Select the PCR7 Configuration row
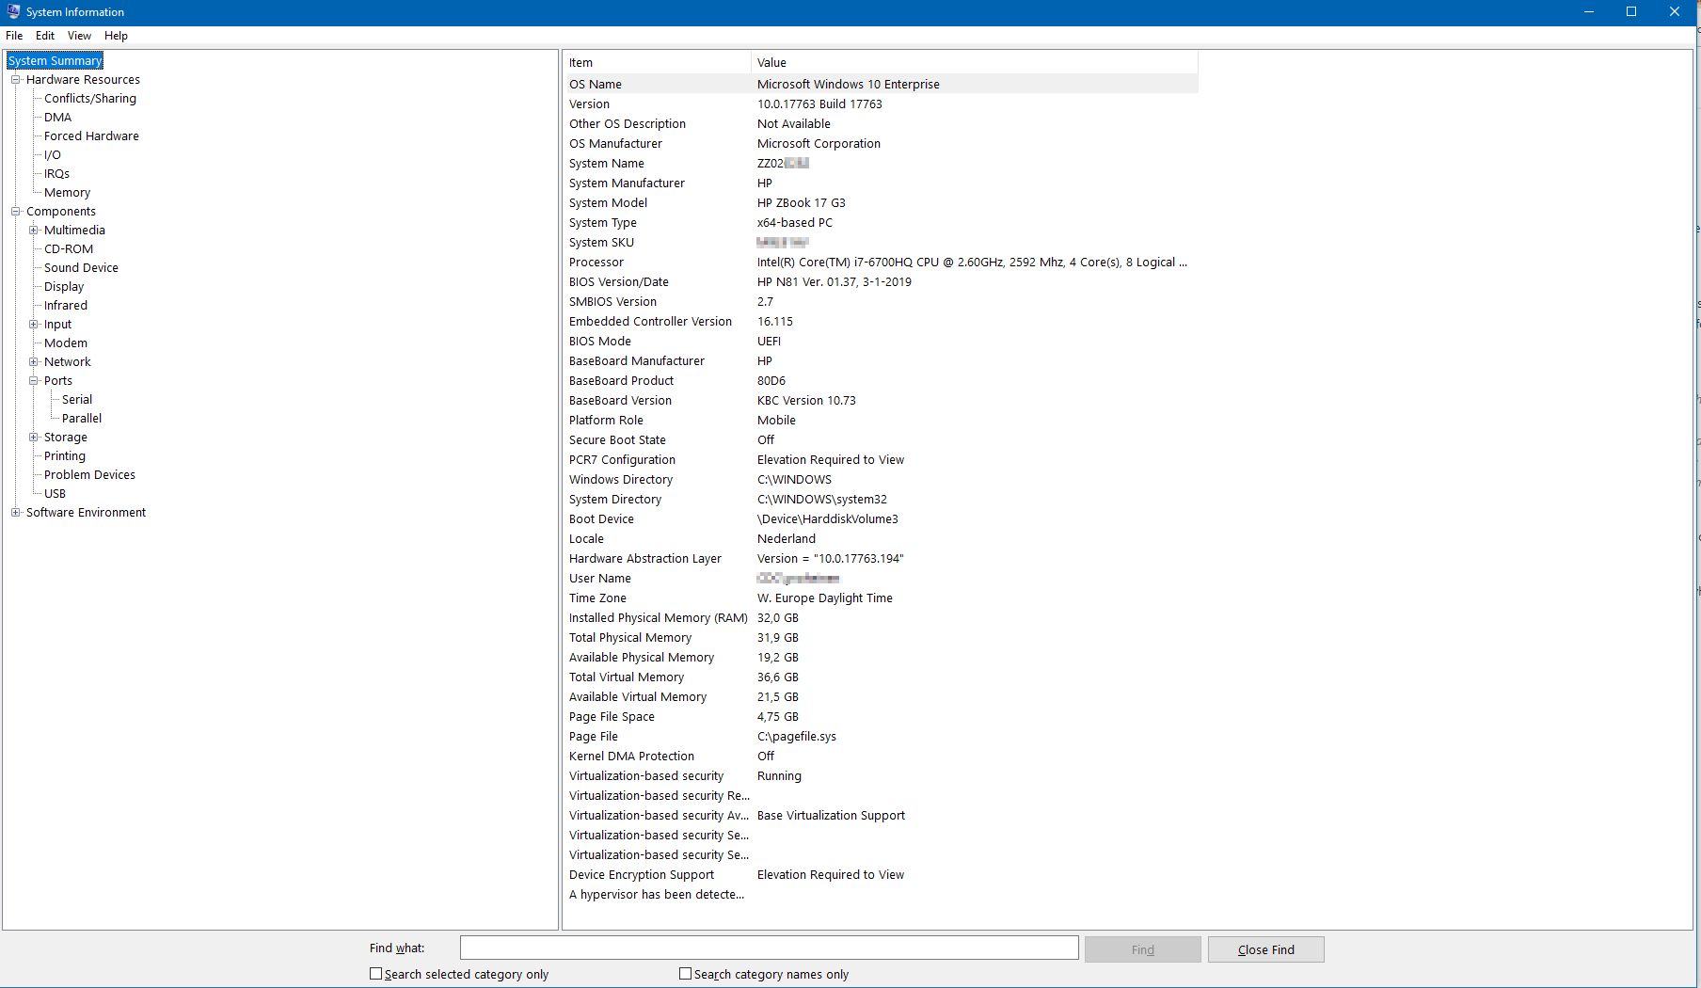 pos(881,460)
